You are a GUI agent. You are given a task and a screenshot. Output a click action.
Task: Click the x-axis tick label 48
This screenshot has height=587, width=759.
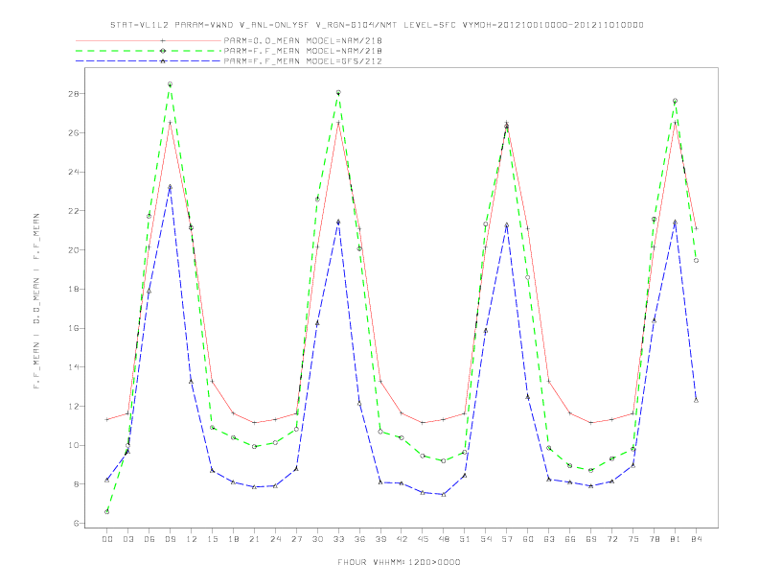444,539
